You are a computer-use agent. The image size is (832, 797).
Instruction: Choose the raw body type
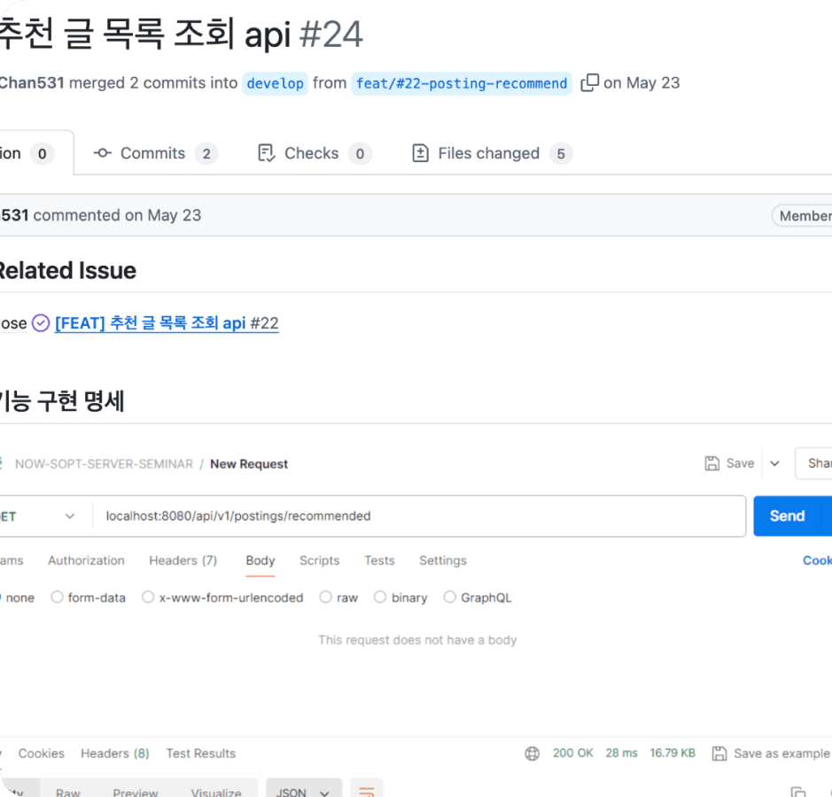(x=325, y=597)
